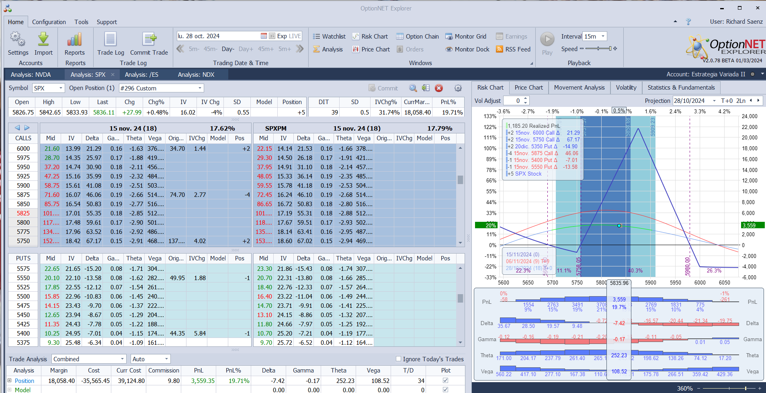
Task: Click the Vol Adjust value field
Action: click(513, 100)
